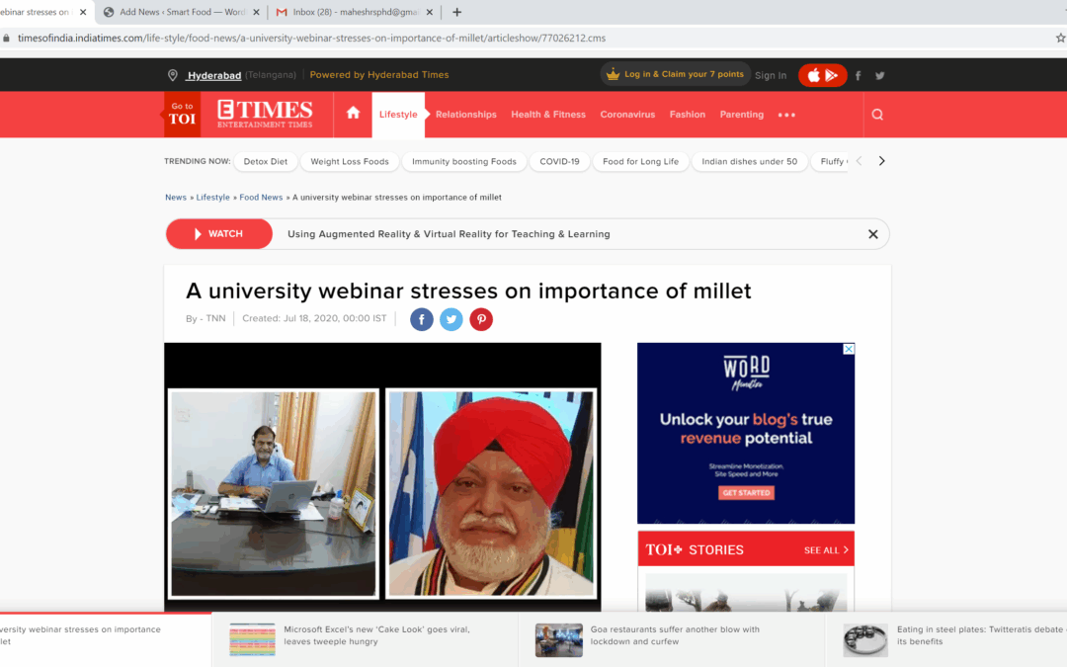Bookmark this page with star icon

[1060, 38]
